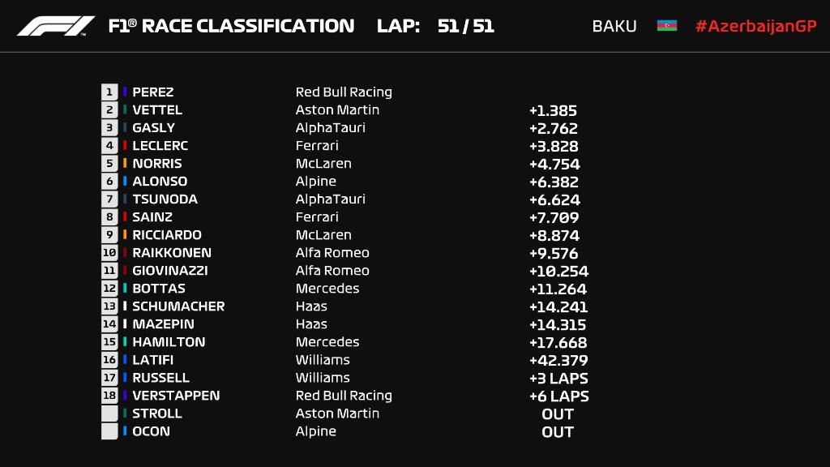Click the blank position badge next to STROLL
Image resolution: width=830 pixels, height=467 pixels.
109,413
